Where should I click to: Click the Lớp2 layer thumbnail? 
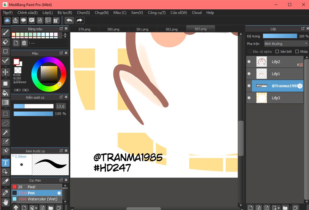tap(261, 62)
